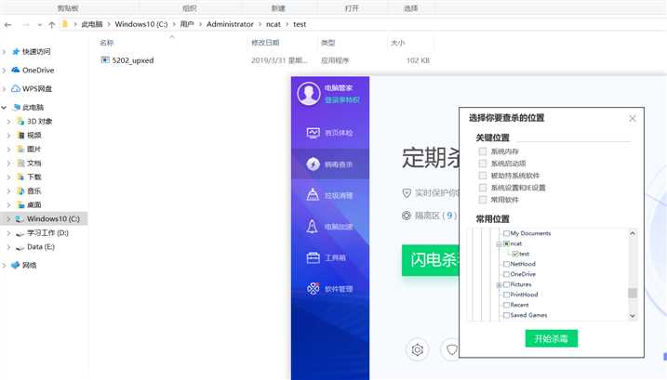
Task: Click the user avatar in 电脑管家
Action: (309, 94)
